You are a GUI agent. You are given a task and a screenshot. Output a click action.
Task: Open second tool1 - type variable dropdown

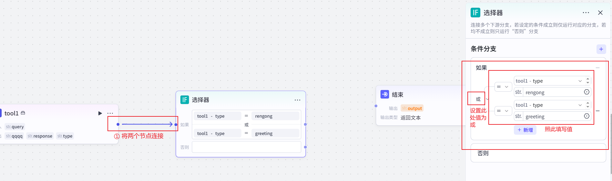coord(549,105)
